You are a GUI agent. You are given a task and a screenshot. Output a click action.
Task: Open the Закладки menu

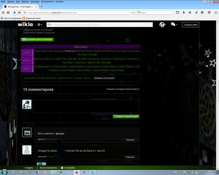point(35,1)
